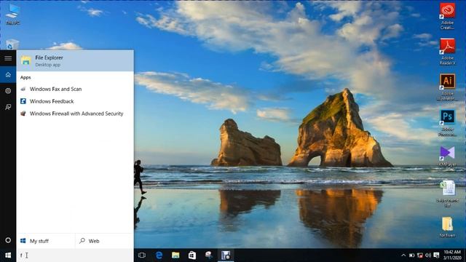Image resolution: width=466 pixels, height=262 pixels.
Task: Switch to Web search filter
Action: tap(104, 241)
